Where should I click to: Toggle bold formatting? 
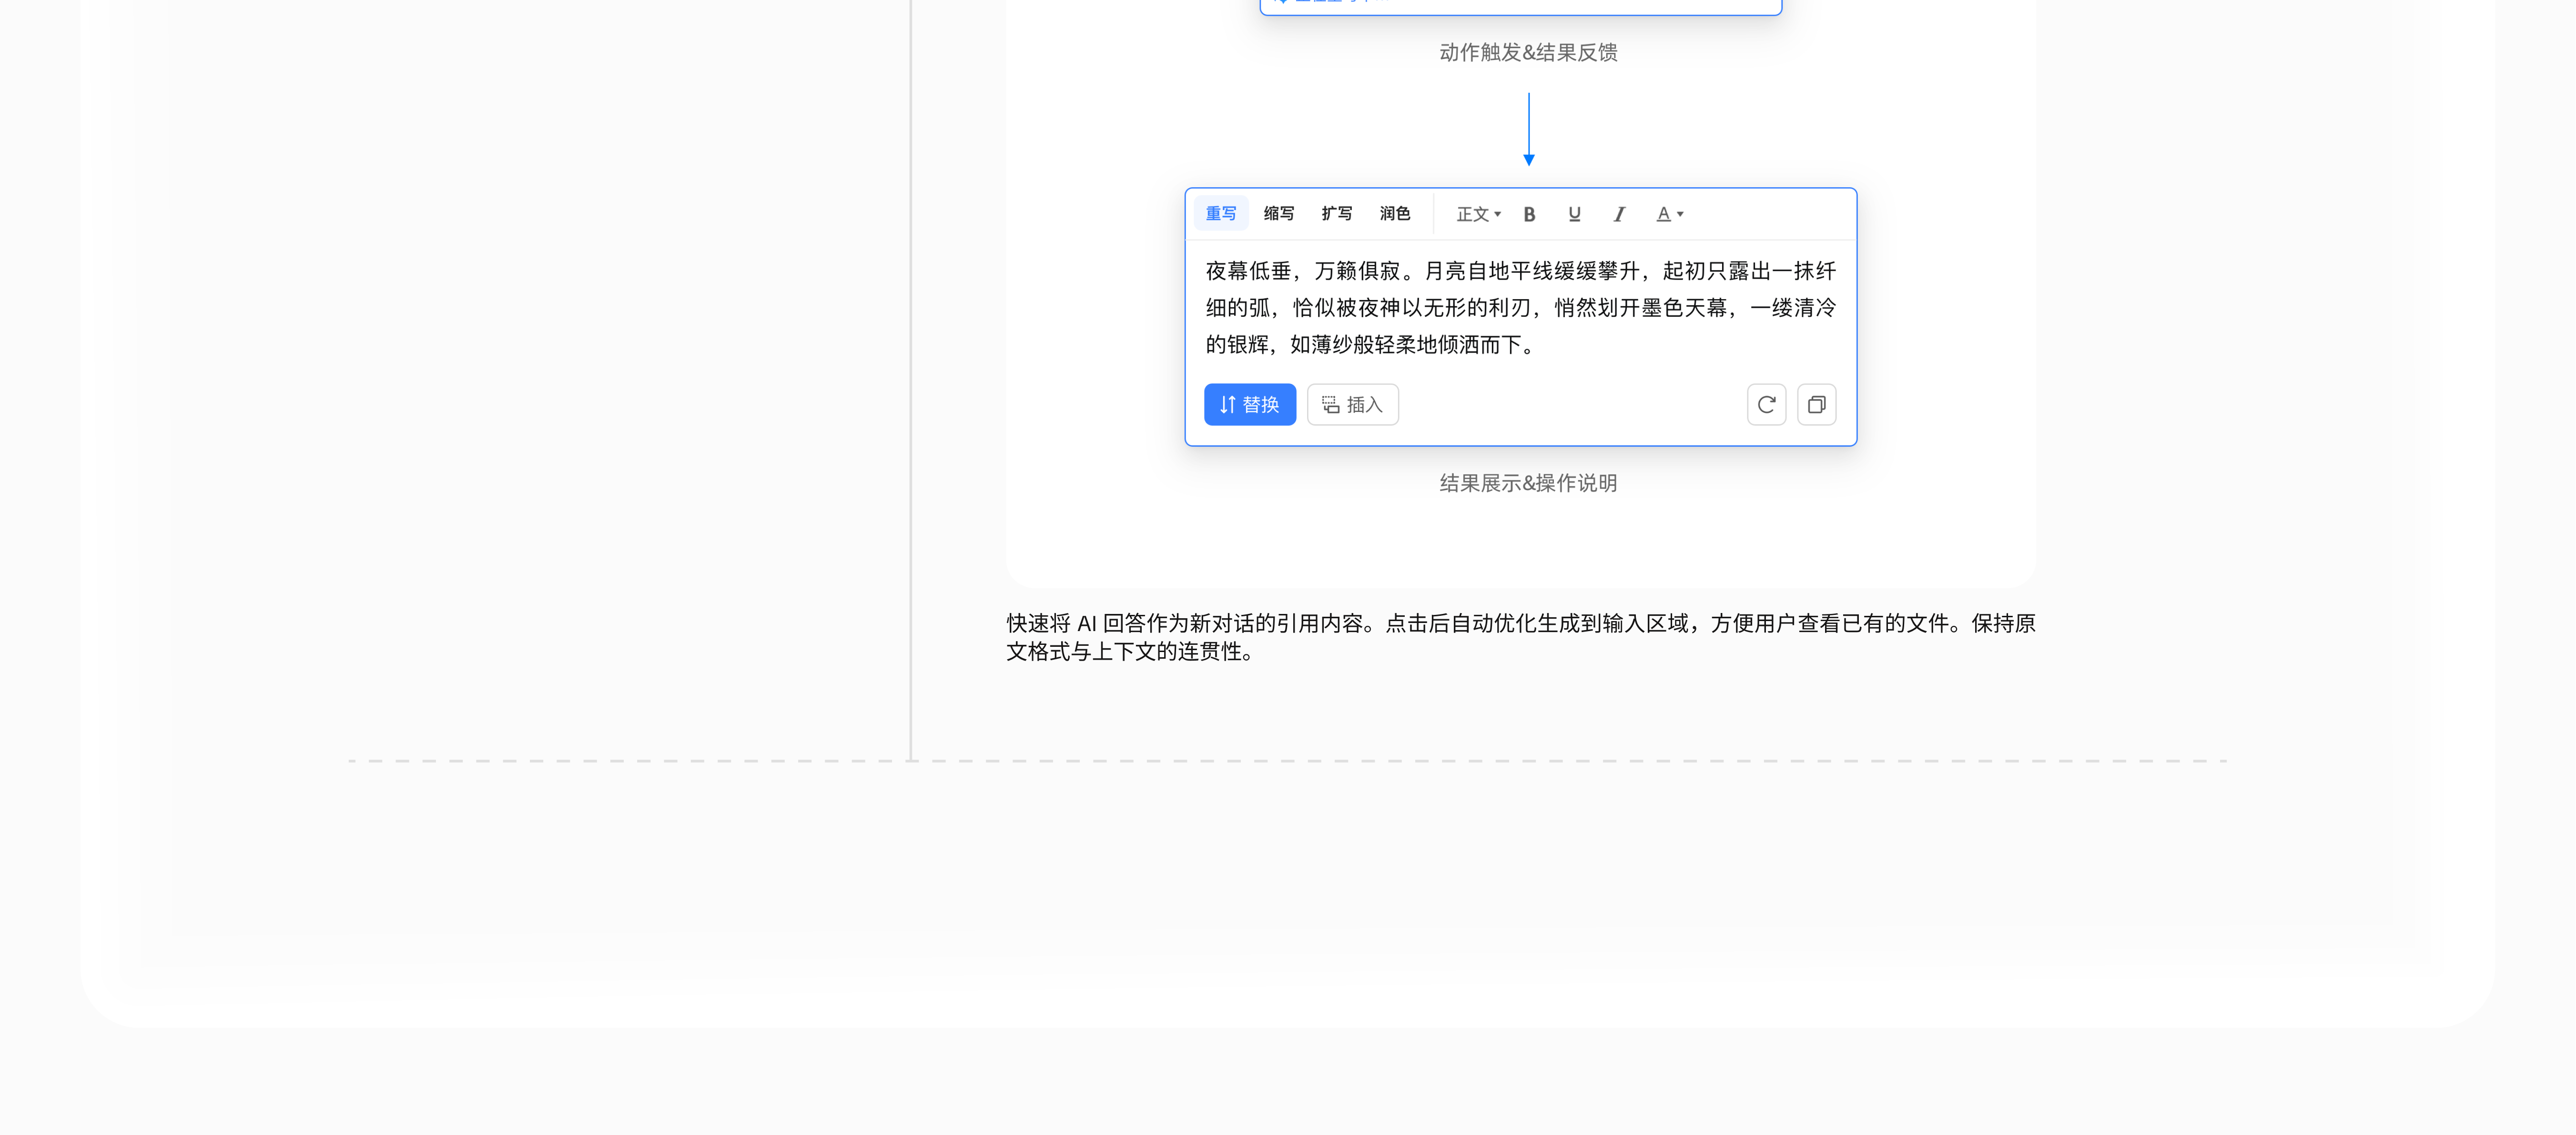(x=1529, y=215)
